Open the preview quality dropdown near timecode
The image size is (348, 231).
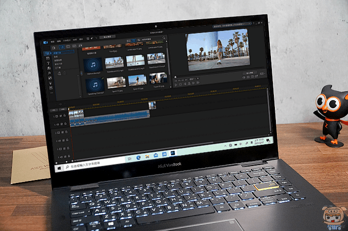tap(194, 78)
